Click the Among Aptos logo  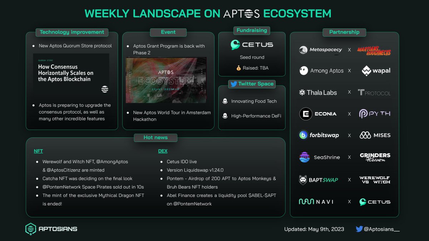point(321,71)
